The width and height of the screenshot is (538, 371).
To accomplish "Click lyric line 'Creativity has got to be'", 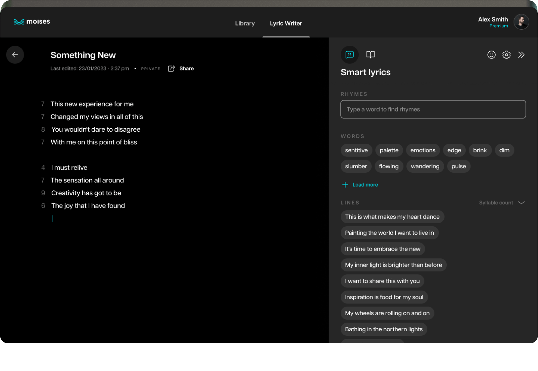I will 86,193.
